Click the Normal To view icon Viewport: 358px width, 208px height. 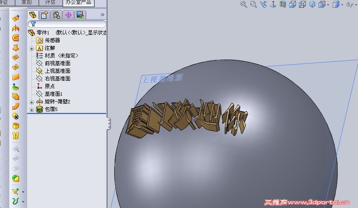[x=273, y=4]
